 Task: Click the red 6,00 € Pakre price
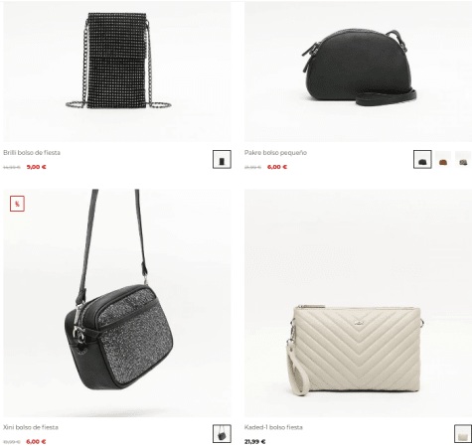click(x=277, y=167)
